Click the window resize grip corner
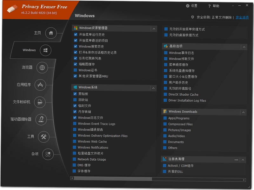Viewport: 254px width, 190px height. [249, 187]
